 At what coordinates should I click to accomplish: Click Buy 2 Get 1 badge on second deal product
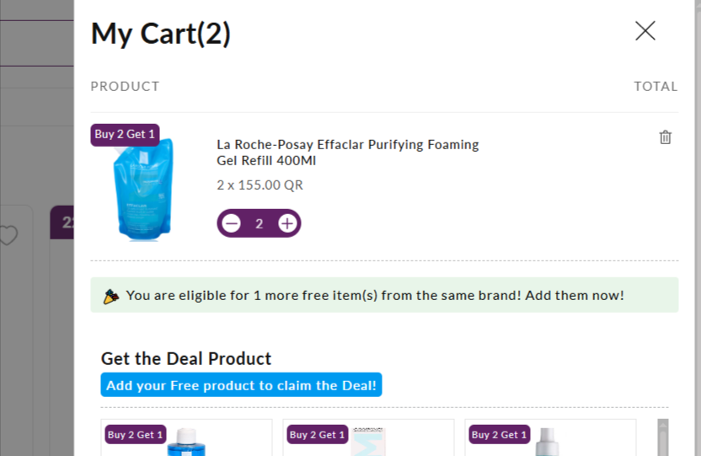click(317, 435)
